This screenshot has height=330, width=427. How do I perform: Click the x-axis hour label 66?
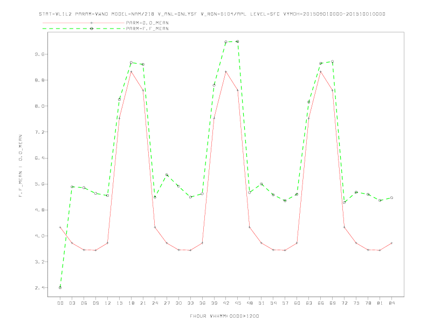(x=321, y=303)
